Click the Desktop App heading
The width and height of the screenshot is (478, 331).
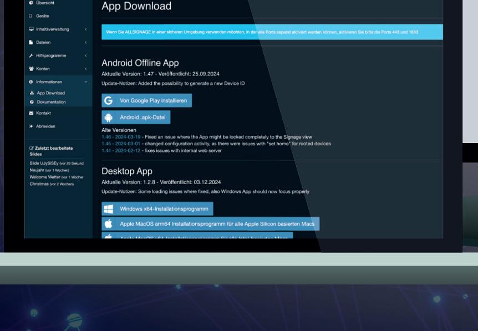coord(127,171)
